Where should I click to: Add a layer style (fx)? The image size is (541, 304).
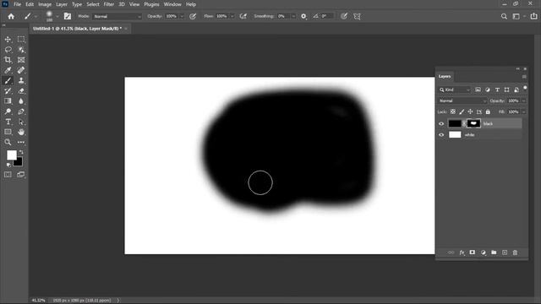click(x=462, y=252)
